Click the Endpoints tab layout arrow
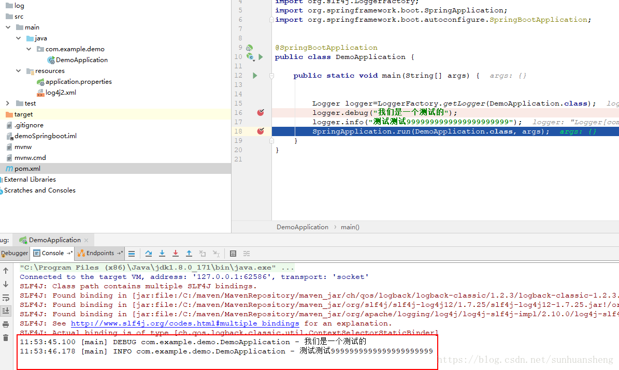The width and height of the screenshot is (619, 370). (120, 253)
